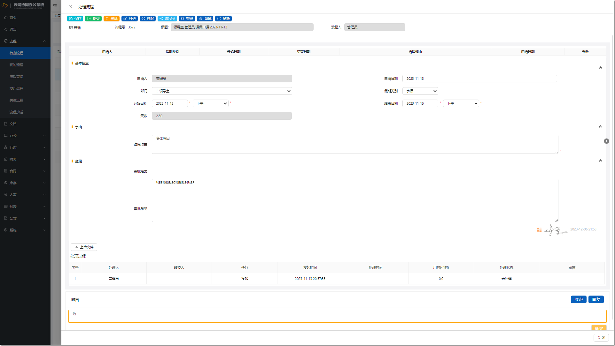Expand the 行政 sidebar menu

click(25, 147)
